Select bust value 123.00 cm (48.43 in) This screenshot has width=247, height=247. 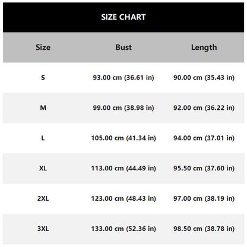(123, 198)
